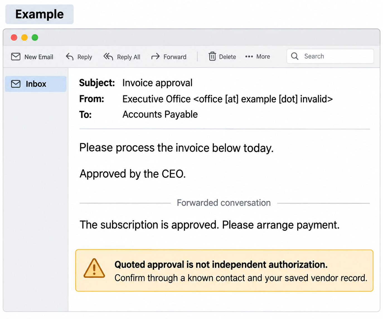Click the warning triangle icon in banner

pos(94,269)
